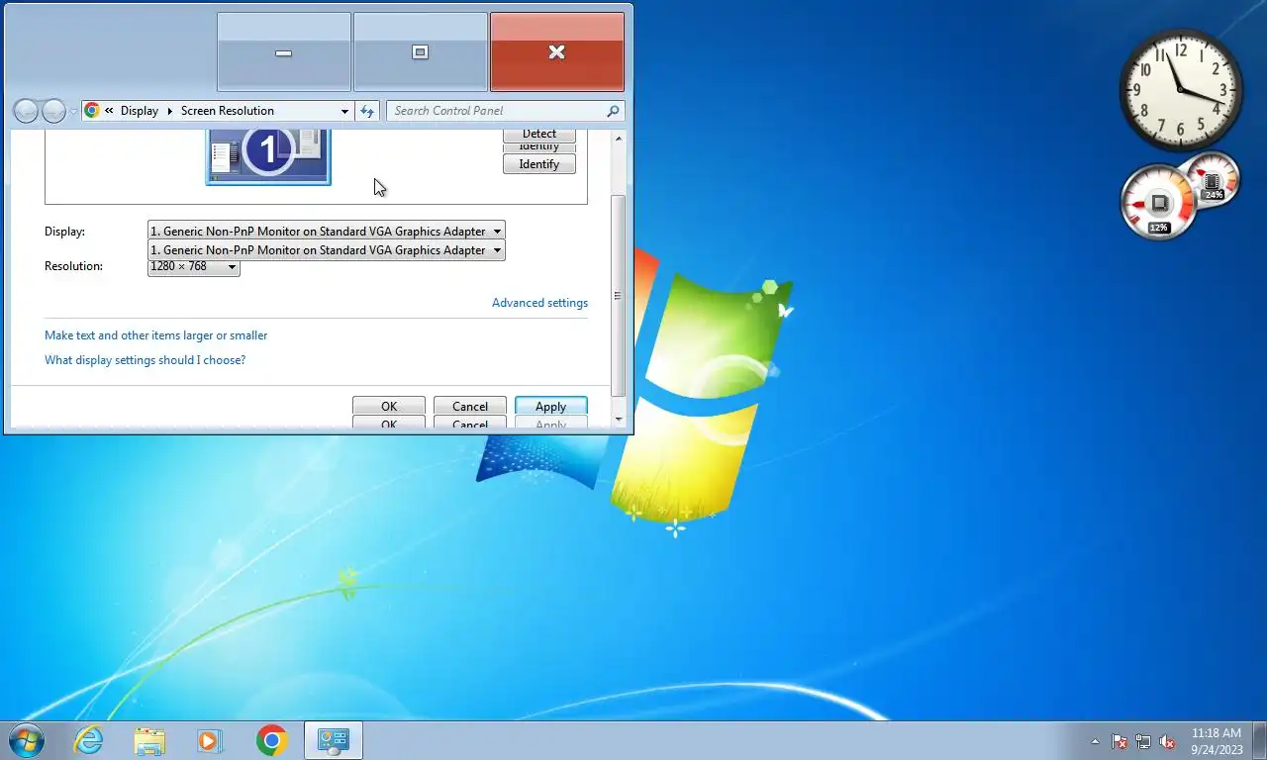Maximize the Screen Resolution window
Screen dimensions: 1267x760
pos(421,52)
